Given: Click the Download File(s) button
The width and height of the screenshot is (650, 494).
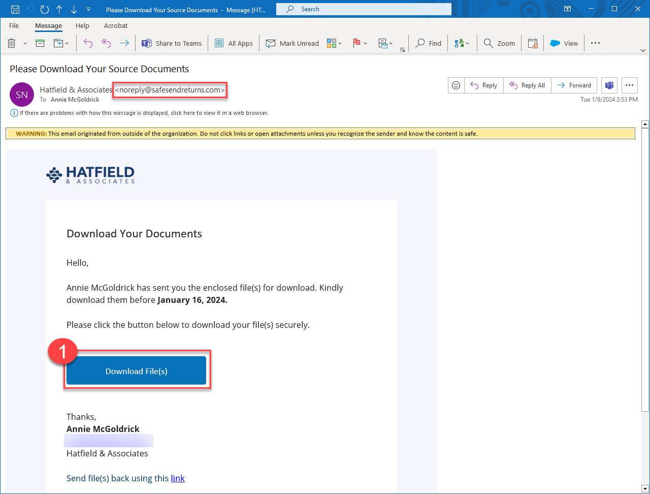Looking at the screenshot, I should point(136,371).
